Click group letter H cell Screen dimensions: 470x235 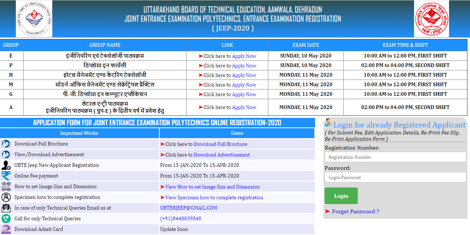point(11,75)
